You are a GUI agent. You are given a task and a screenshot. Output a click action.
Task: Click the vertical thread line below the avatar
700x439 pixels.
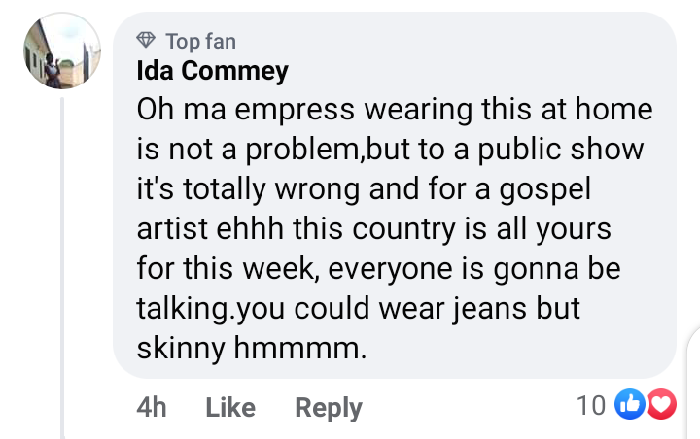click(x=63, y=262)
